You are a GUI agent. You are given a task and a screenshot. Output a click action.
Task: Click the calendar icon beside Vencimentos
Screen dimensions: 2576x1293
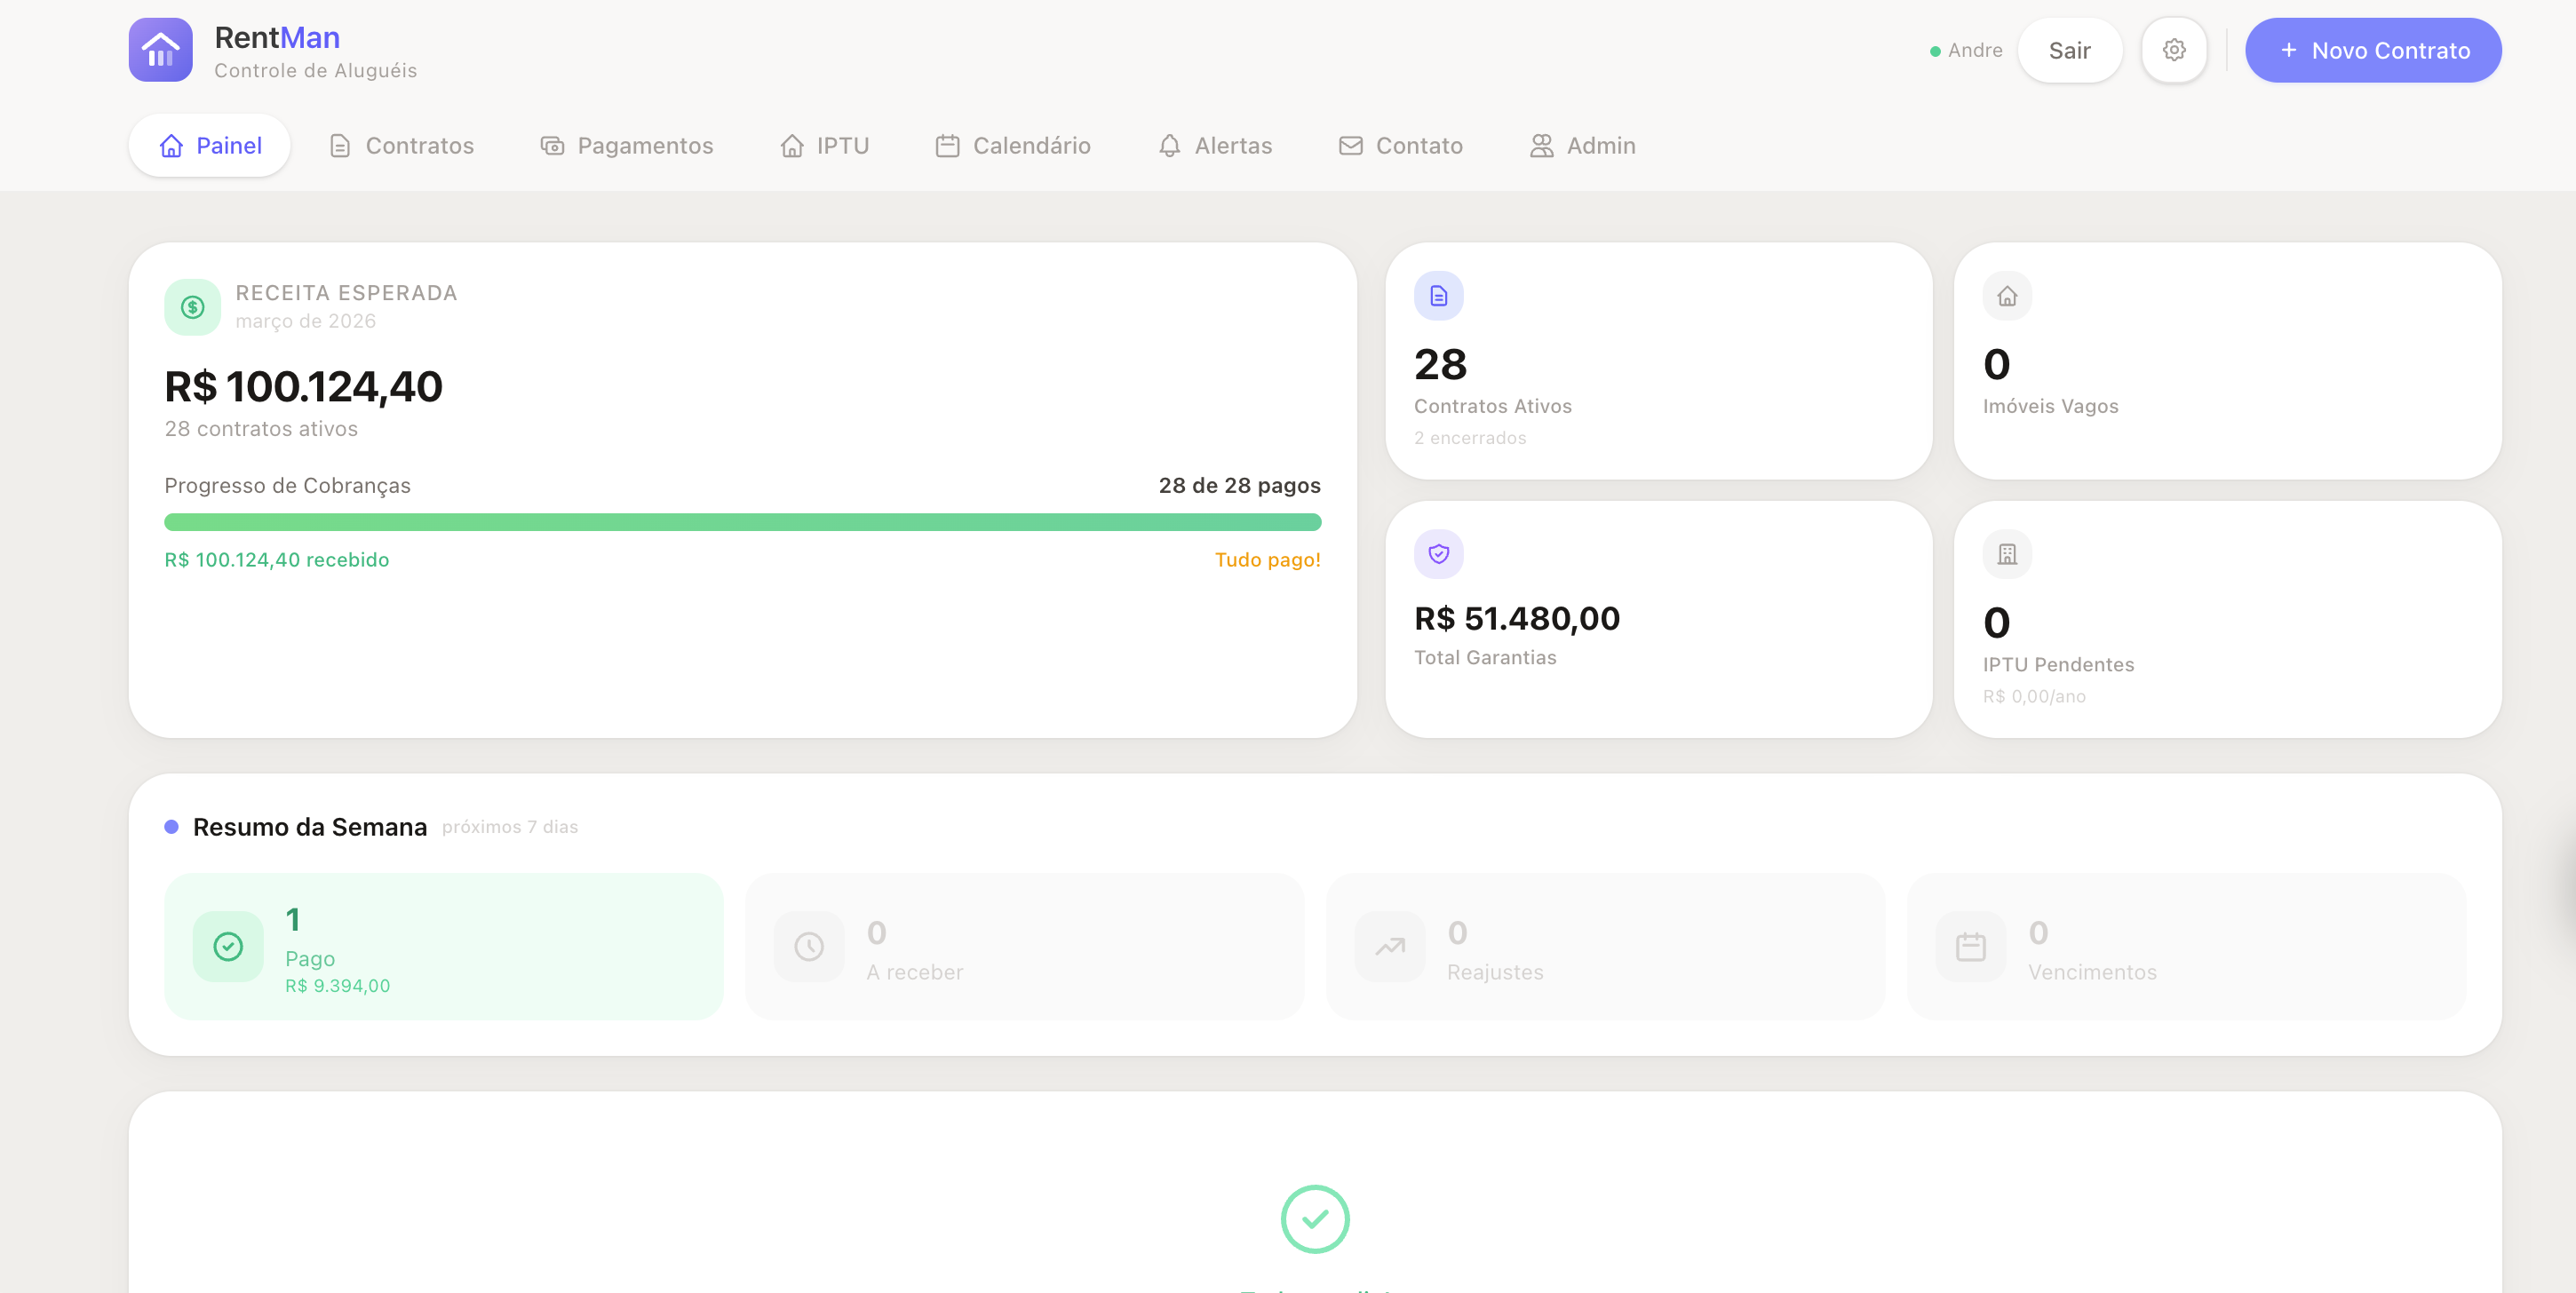click(1970, 946)
